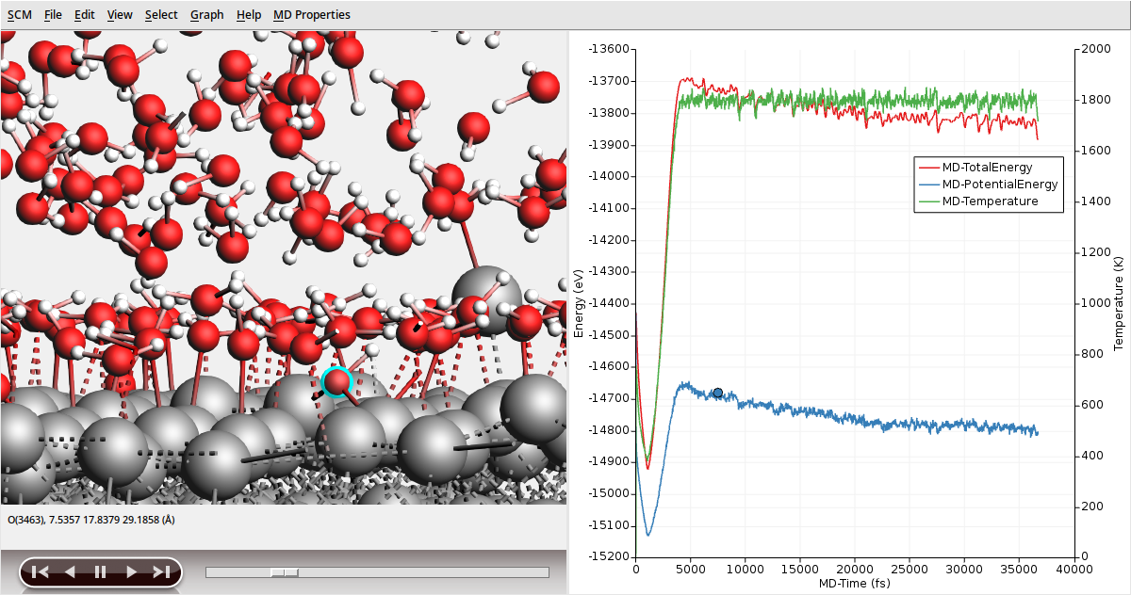Open the Select menu
This screenshot has height=595, width=1131.
[161, 14]
